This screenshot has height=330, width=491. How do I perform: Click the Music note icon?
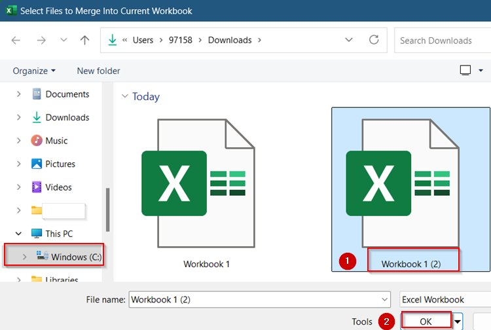pos(36,141)
